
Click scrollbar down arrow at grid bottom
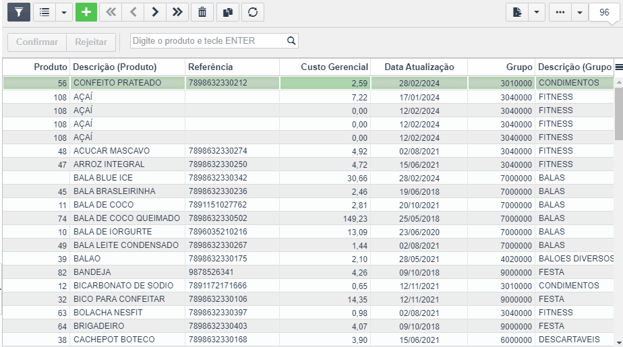[x=619, y=343]
